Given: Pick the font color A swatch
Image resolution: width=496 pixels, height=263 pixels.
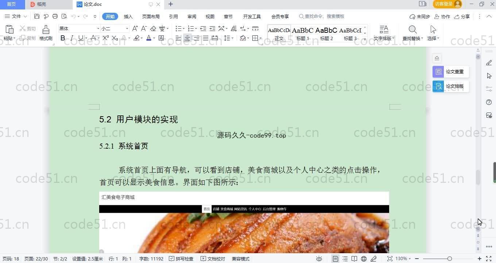Looking at the screenshot, I should tap(148, 38).
